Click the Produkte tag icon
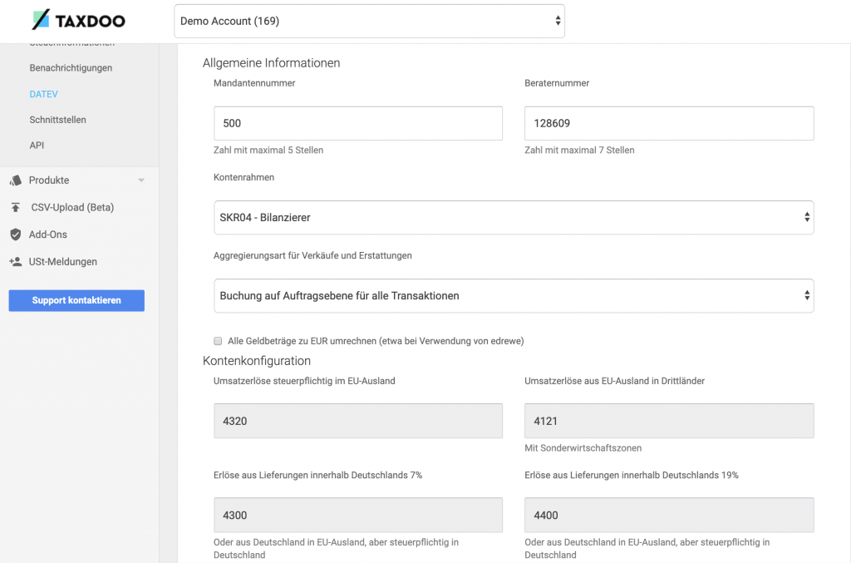851x563 pixels. pyautogui.click(x=16, y=180)
